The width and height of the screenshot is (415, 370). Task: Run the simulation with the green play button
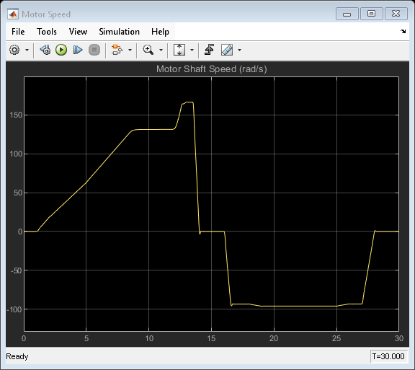61,50
